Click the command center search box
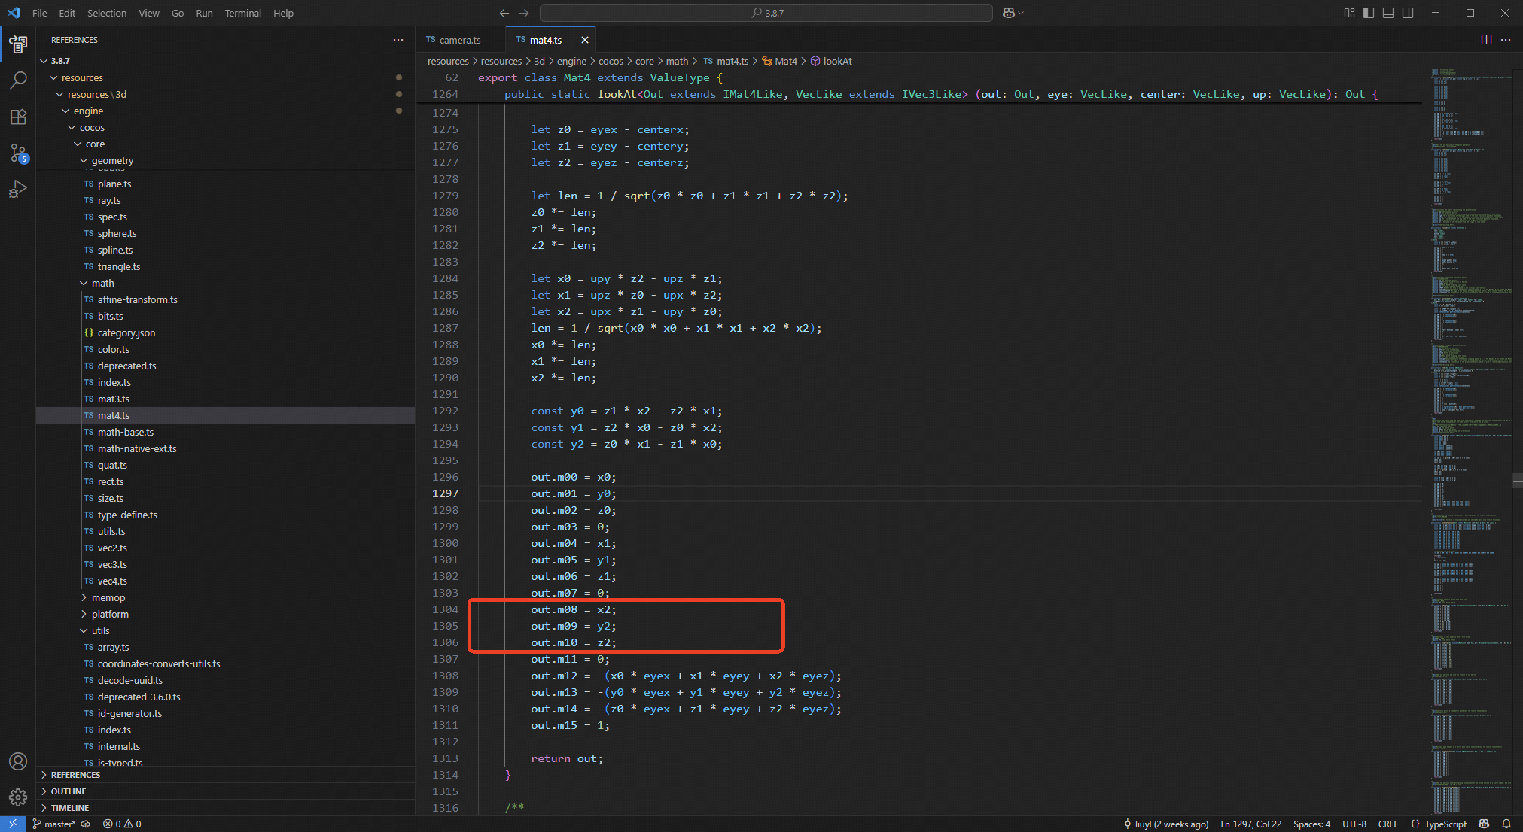Image resolution: width=1523 pixels, height=832 pixels. [766, 13]
